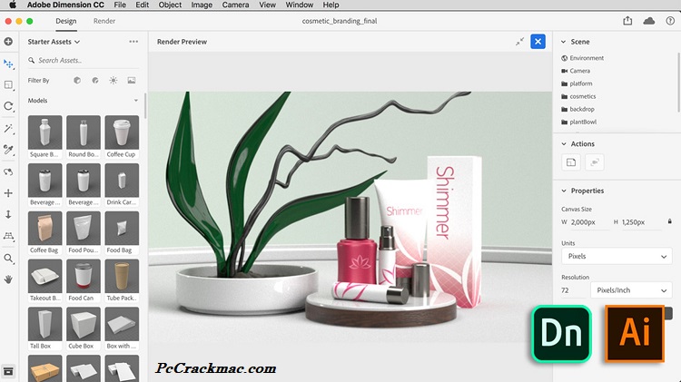Click the Add and Import Content plus icon
Viewport: 681px width, 382px height.
[9, 42]
